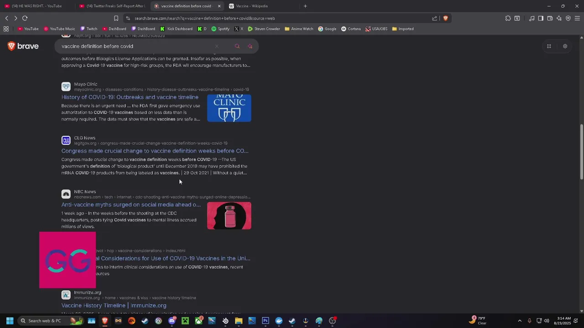Open History of COVID-19 Mayo Clinic result

coord(130,97)
